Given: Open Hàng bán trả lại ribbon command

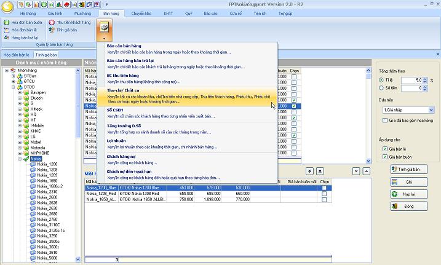Looking at the screenshot, I should pos(21,38).
